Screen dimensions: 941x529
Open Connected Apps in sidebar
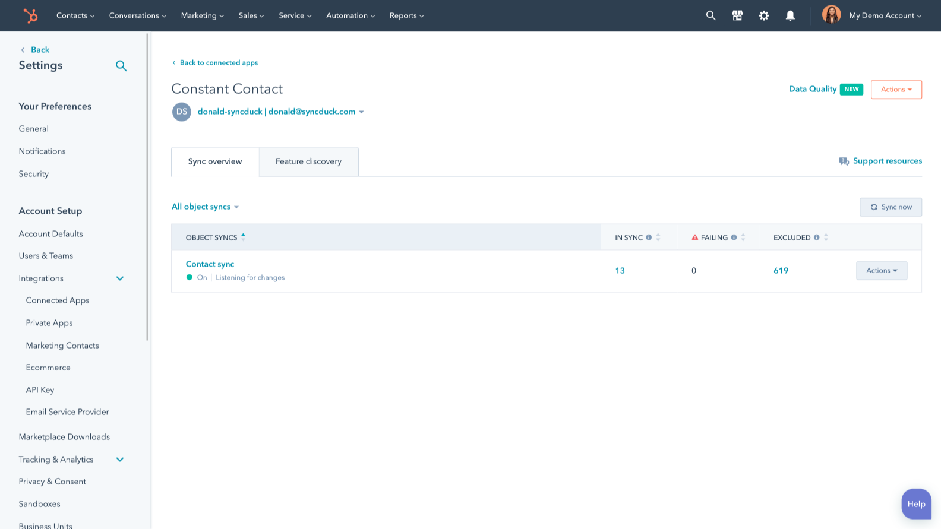pyautogui.click(x=58, y=300)
